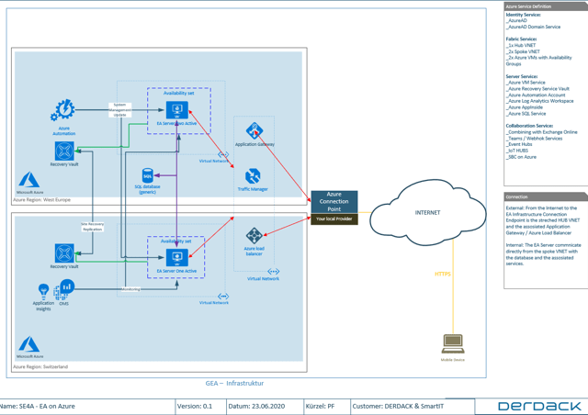Click the Azure load balancer icon

[x=254, y=236]
